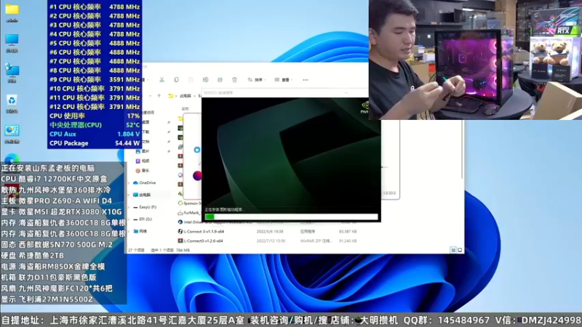582x327 pixels.
Task: Click the date 2022/5/6 19:38 of L-Connect 3
Action: pyautogui.click(x=270, y=231)
